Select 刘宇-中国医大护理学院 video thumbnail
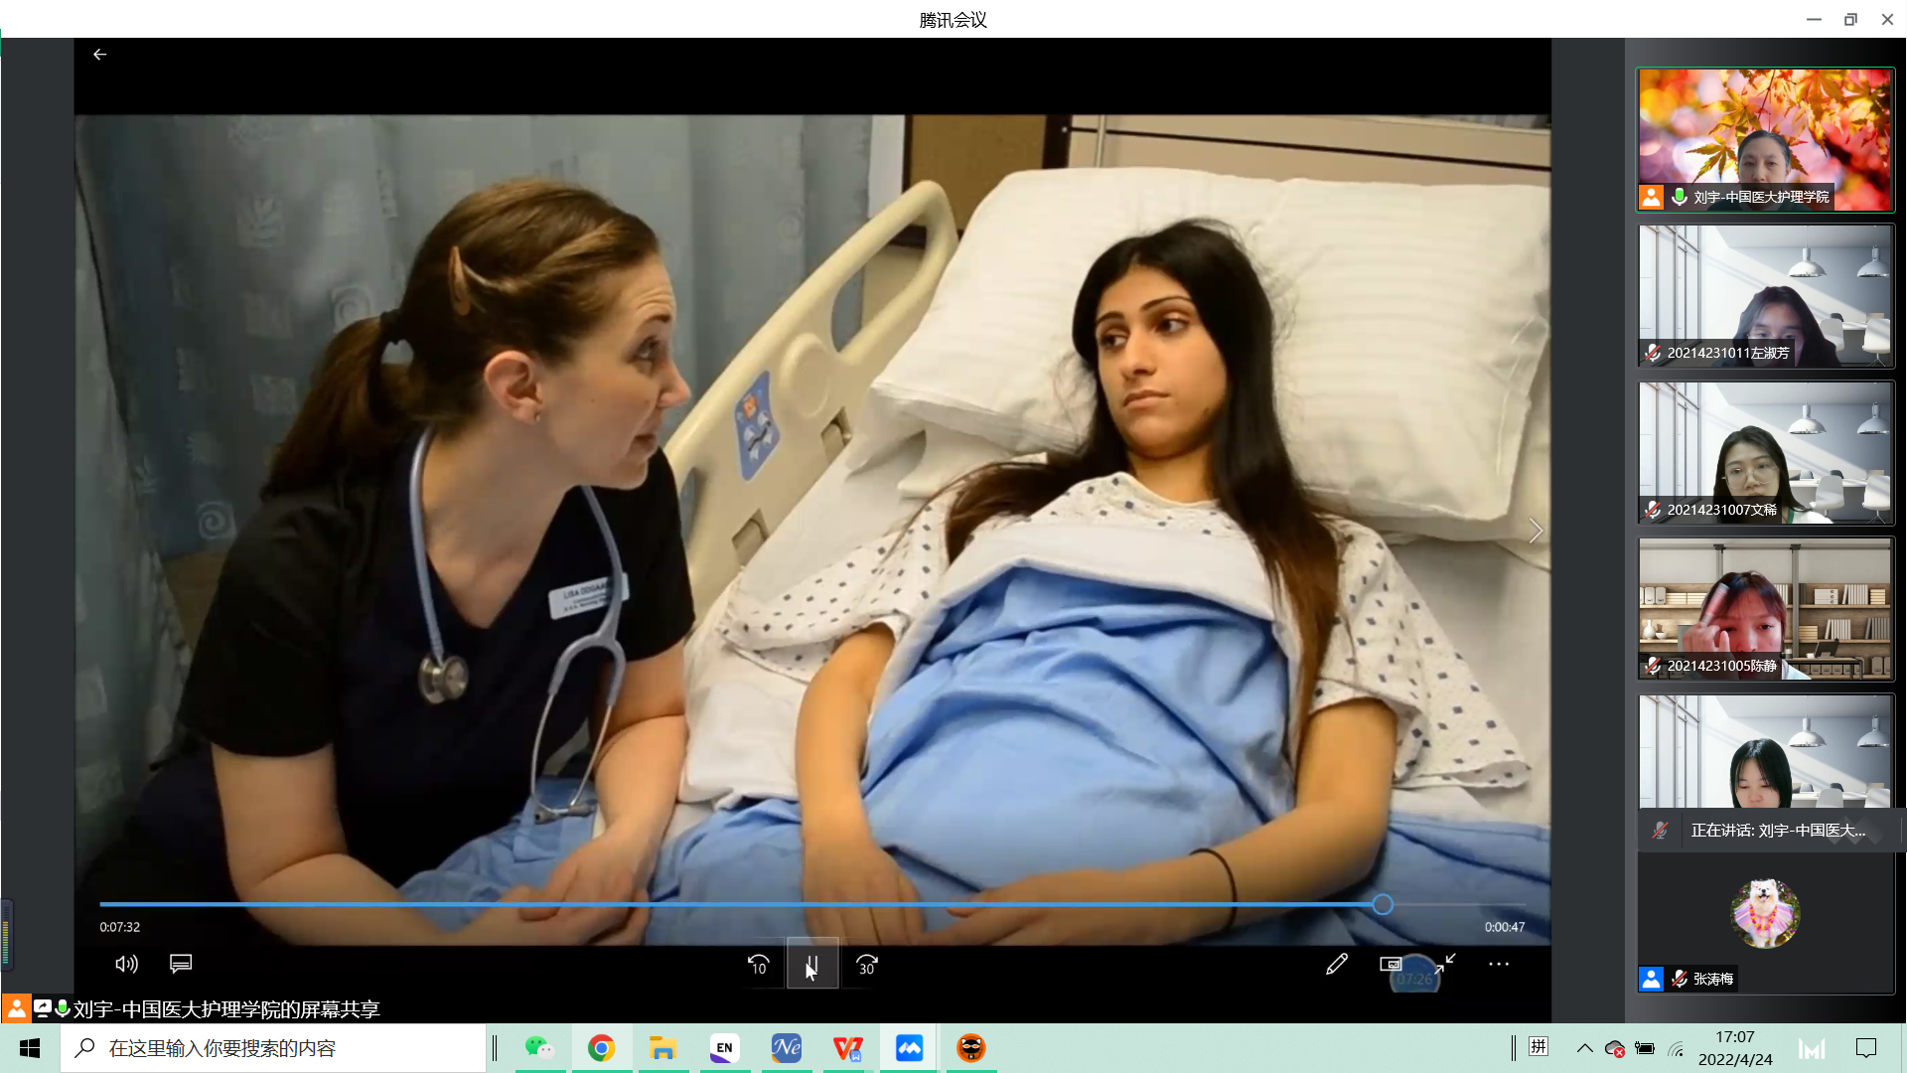 (1765, 139)
